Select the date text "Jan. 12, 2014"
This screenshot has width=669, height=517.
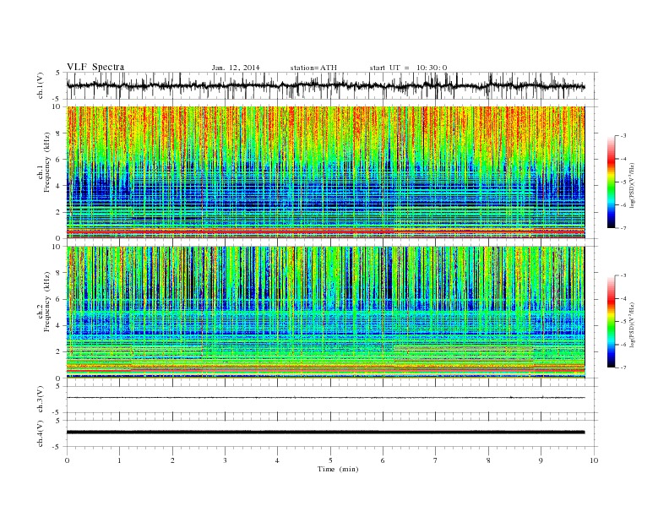click(236, 68)
